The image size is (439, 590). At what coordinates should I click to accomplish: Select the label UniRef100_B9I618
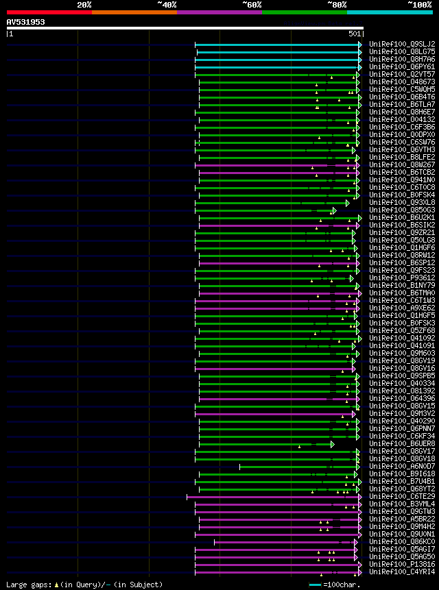(x=402, y=474)
